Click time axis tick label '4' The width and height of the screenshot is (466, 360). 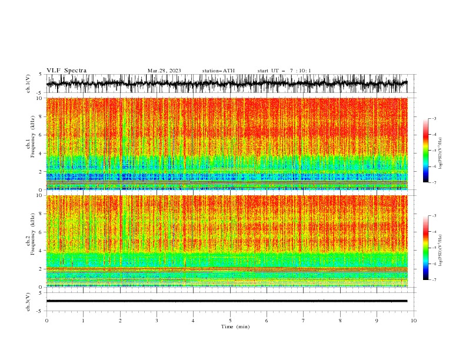pyautogui.click(x=193, y=321)
